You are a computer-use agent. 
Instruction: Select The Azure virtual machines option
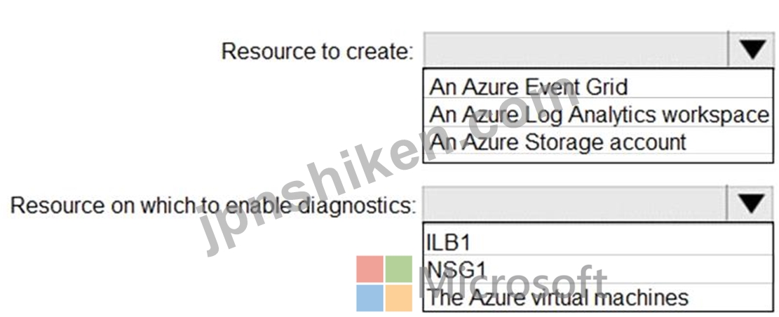557,297
